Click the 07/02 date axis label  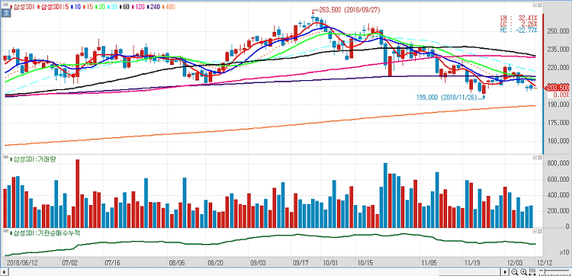point(69,262)
